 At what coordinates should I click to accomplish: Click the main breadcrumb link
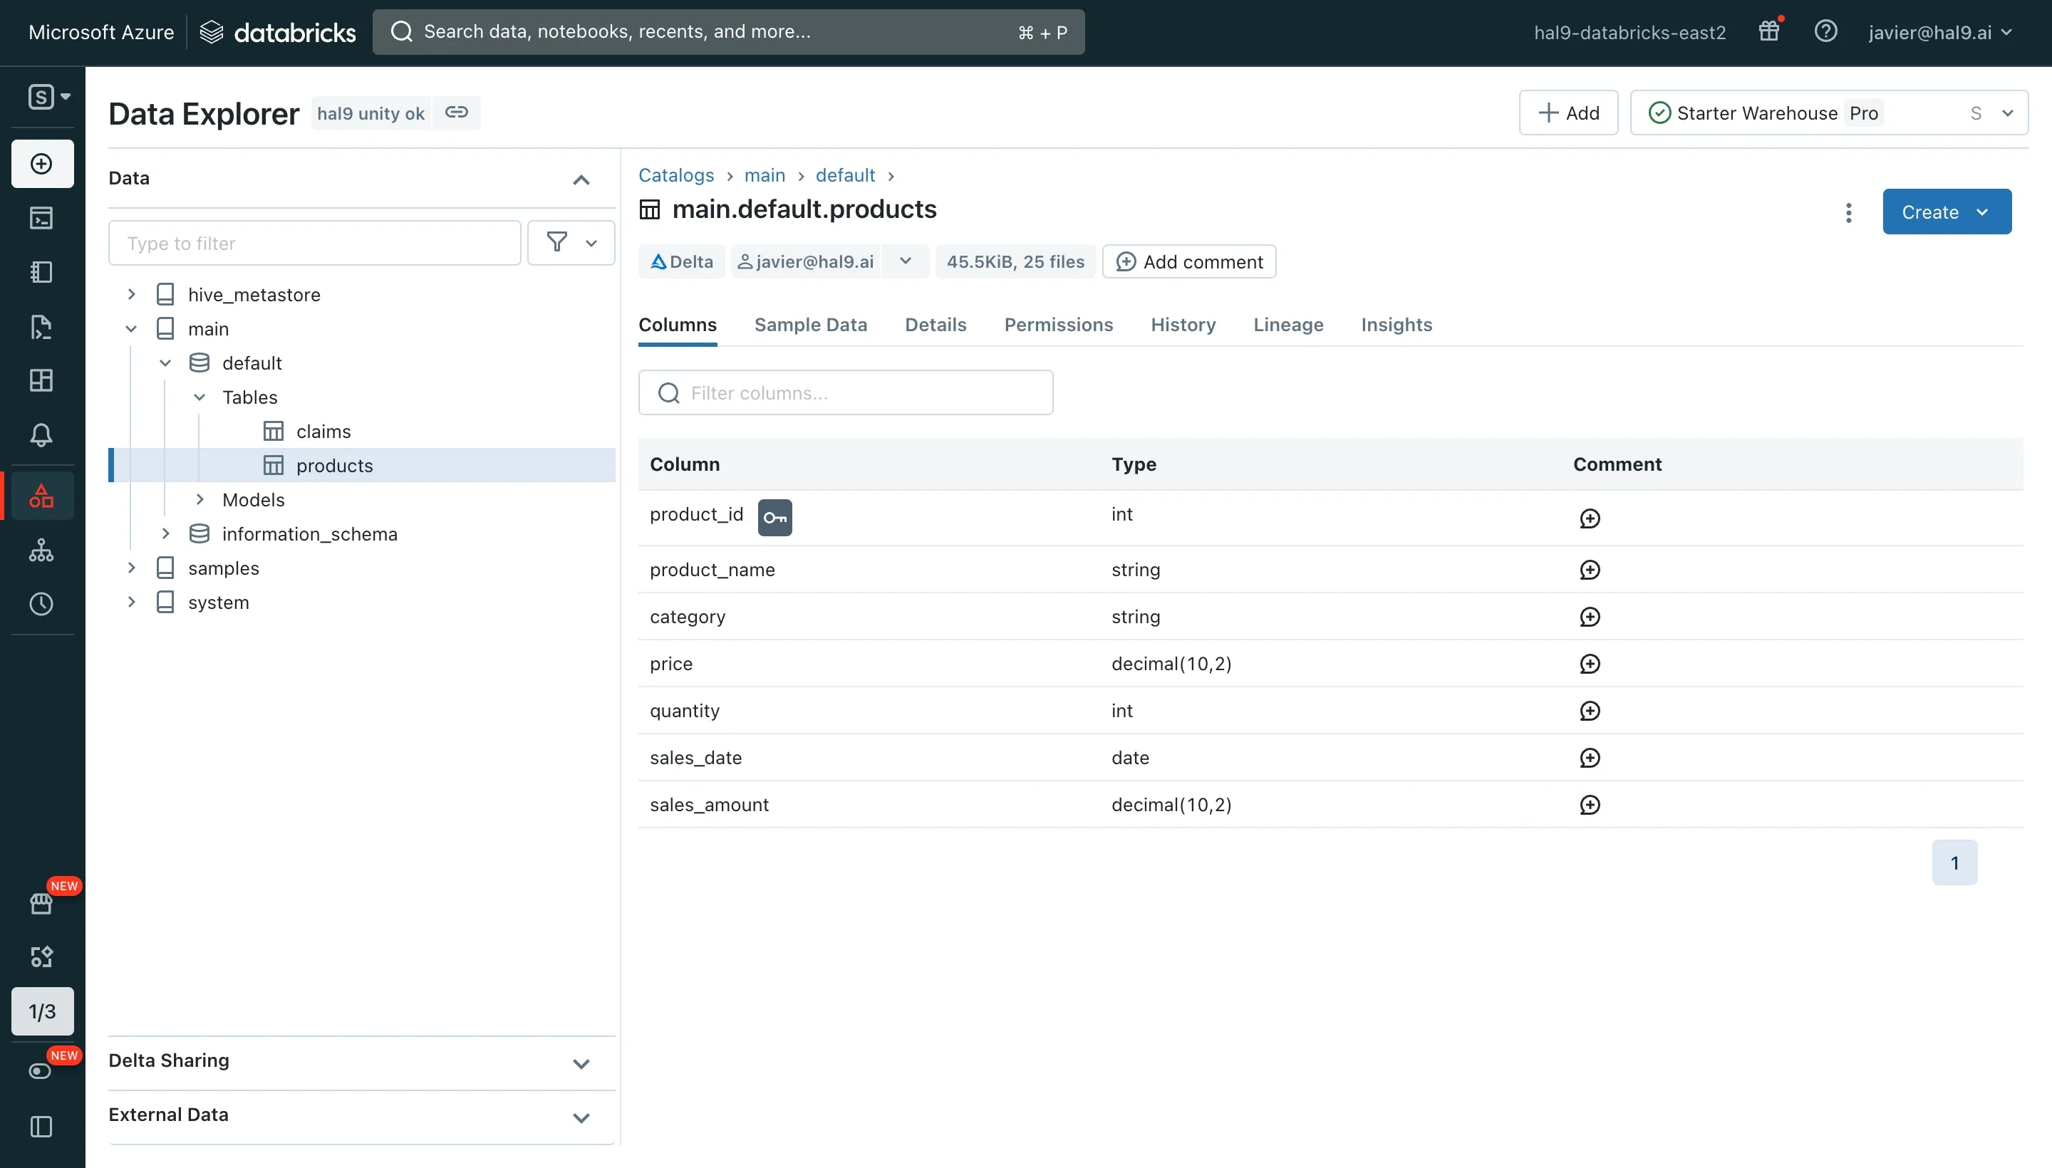pos(764,176)
